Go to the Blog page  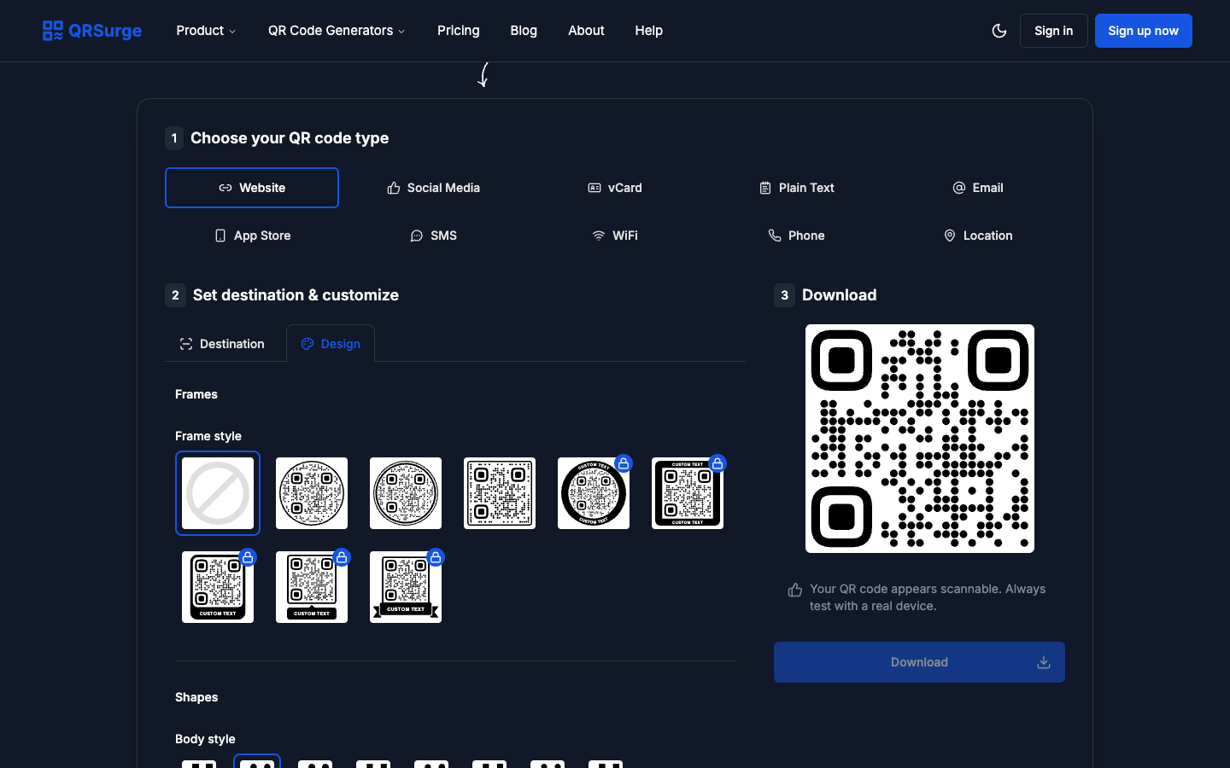pos(524,31)
